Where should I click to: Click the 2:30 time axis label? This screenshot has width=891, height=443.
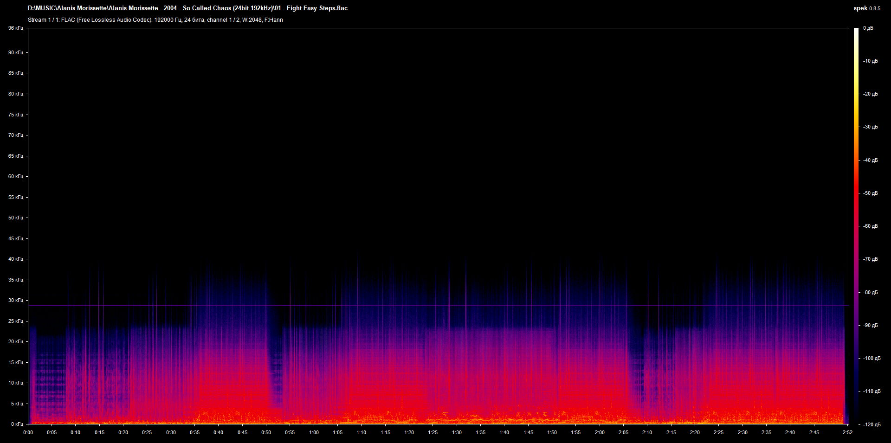pyautogui.click(x=742, y=432)
